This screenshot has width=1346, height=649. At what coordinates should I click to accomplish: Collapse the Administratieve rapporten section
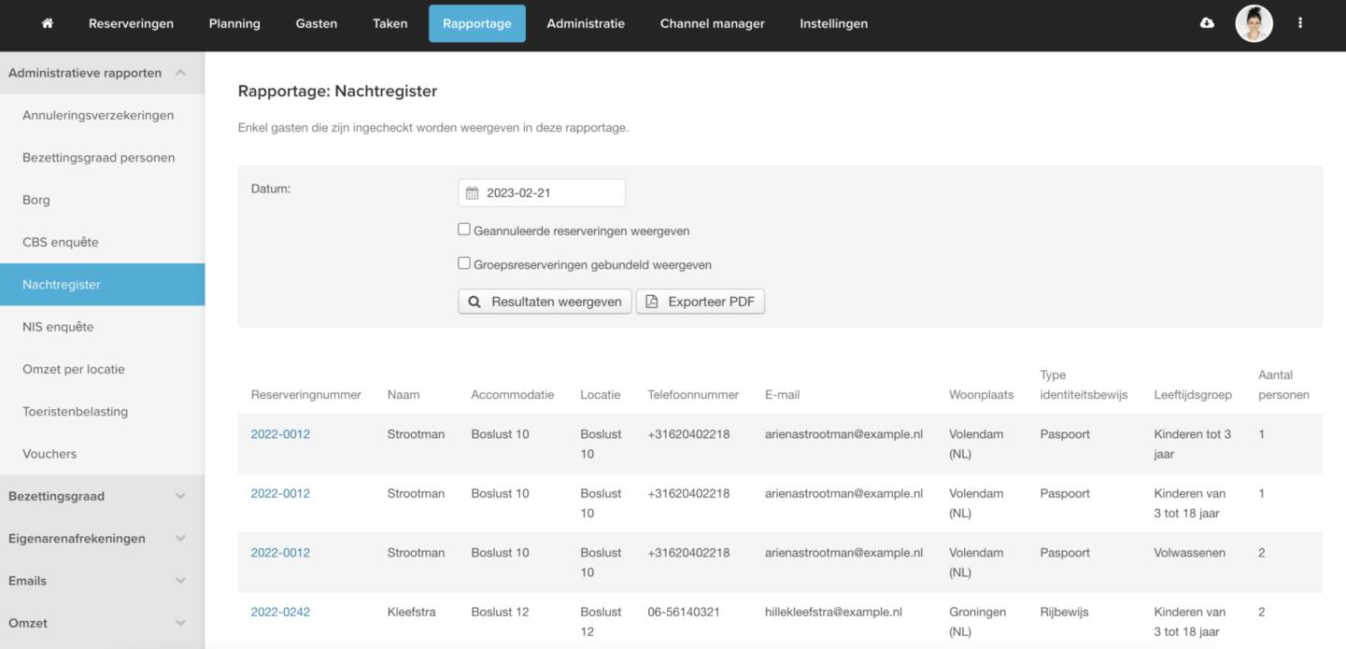[180, 73]
